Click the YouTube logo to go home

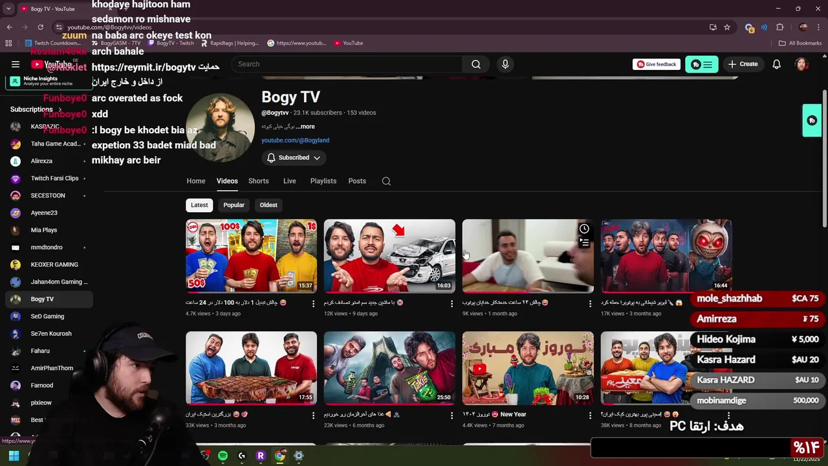[52, 64]
